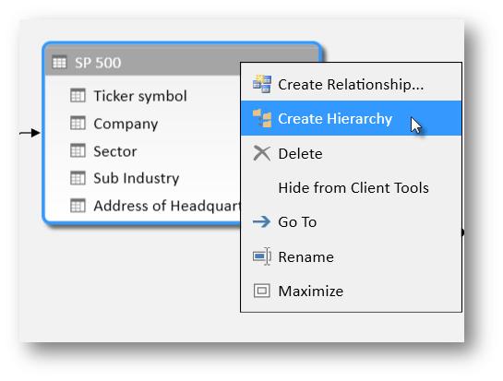Click the Company column icon

(78, 123)
